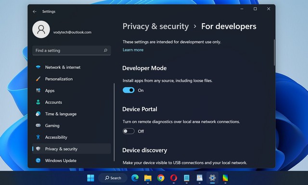This screenshot has height=185, width=308.
Task: Click the Personalization paintbrush icon
Action: coord(38,79)
